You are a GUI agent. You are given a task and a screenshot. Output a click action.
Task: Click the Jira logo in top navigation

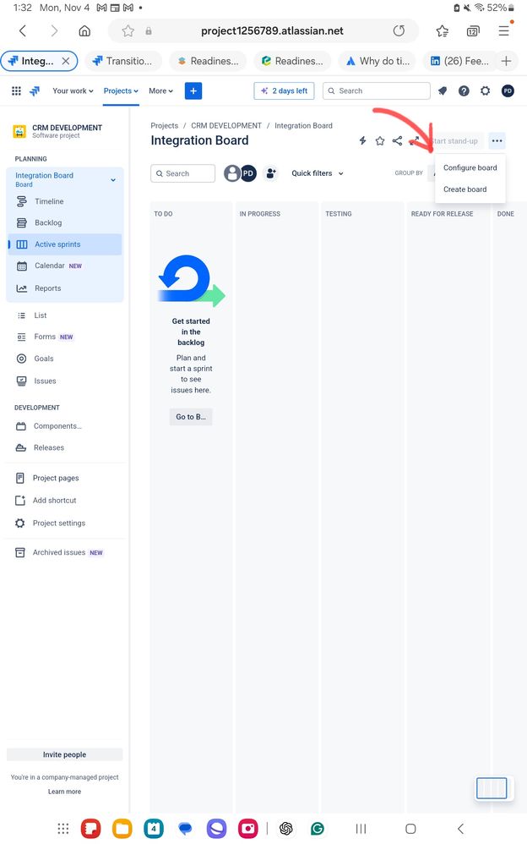coord(35,91)
